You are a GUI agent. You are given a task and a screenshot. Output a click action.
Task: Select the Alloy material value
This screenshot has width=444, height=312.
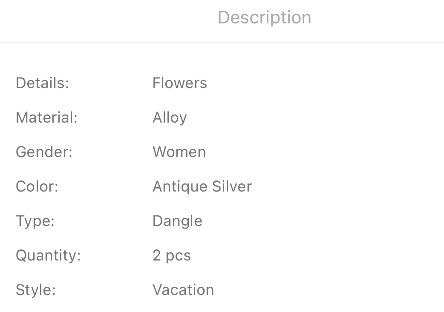click(x=170, y=118)
